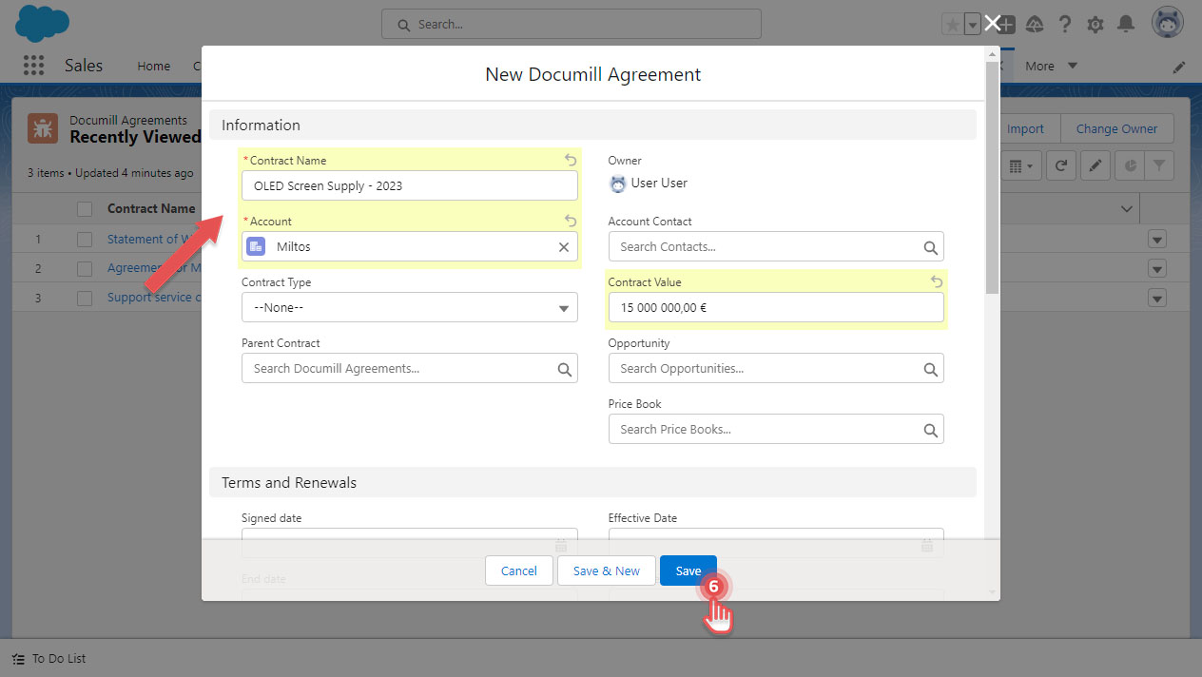Remove Miltos from the Account field
The image size is (1202, 677).
click(x=563, y=246)
